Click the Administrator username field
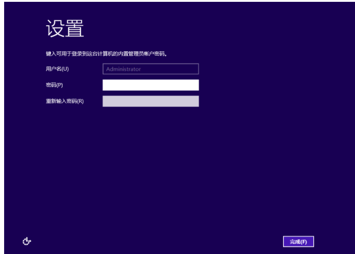The image size is (355, 254). [x=151, y=69]
